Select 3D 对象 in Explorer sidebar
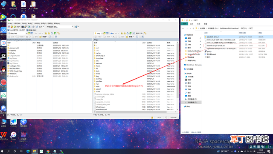This screenshot has height=154, width=273. point(189,77)
